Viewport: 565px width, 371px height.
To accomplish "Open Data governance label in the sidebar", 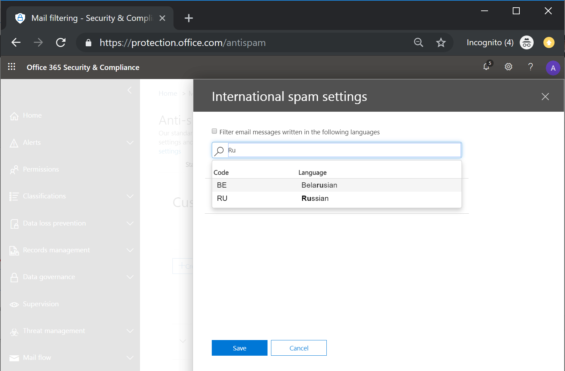I will click(x=49, y=277).
